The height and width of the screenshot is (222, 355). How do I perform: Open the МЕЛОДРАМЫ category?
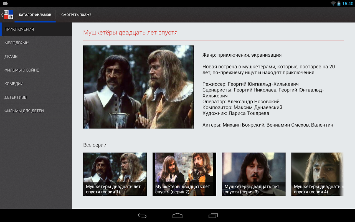coord(36,43)
